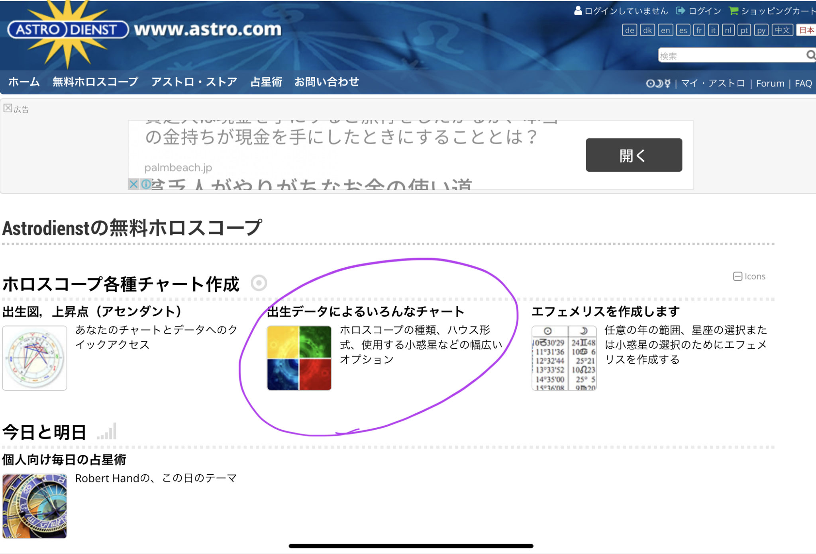Click the palmbeach.jp ad link
The width and height of the screenshot is (816, 554).
tap(178, 168)
